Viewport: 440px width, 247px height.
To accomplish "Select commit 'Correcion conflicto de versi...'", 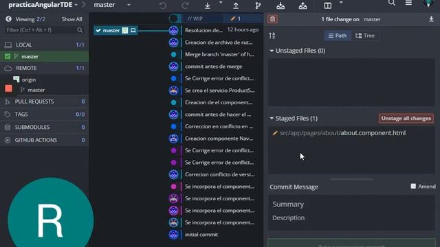I will click(x=220, y=174).
